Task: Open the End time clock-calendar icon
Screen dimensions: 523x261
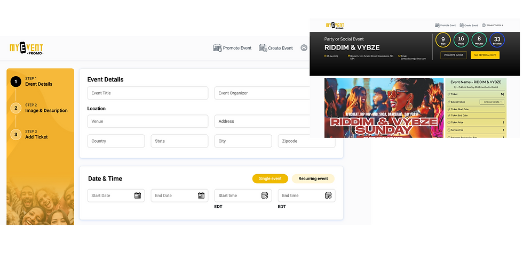Action: tap(328, 195)
